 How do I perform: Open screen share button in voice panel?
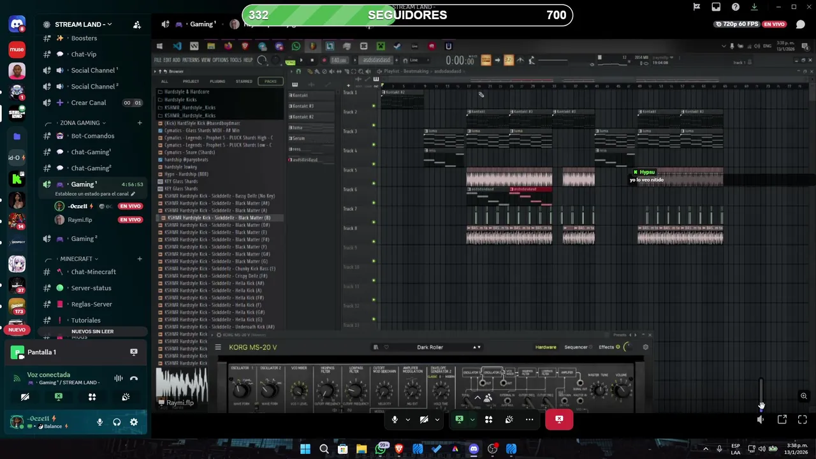59,397
